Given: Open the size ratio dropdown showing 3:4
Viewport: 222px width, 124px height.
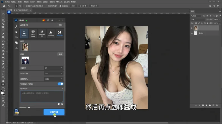Looking at the screenshot, I should (53, 73).
